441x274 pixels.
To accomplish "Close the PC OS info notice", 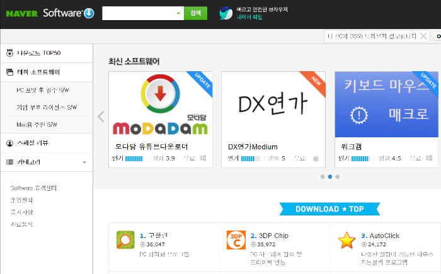I will coord(423,36).
